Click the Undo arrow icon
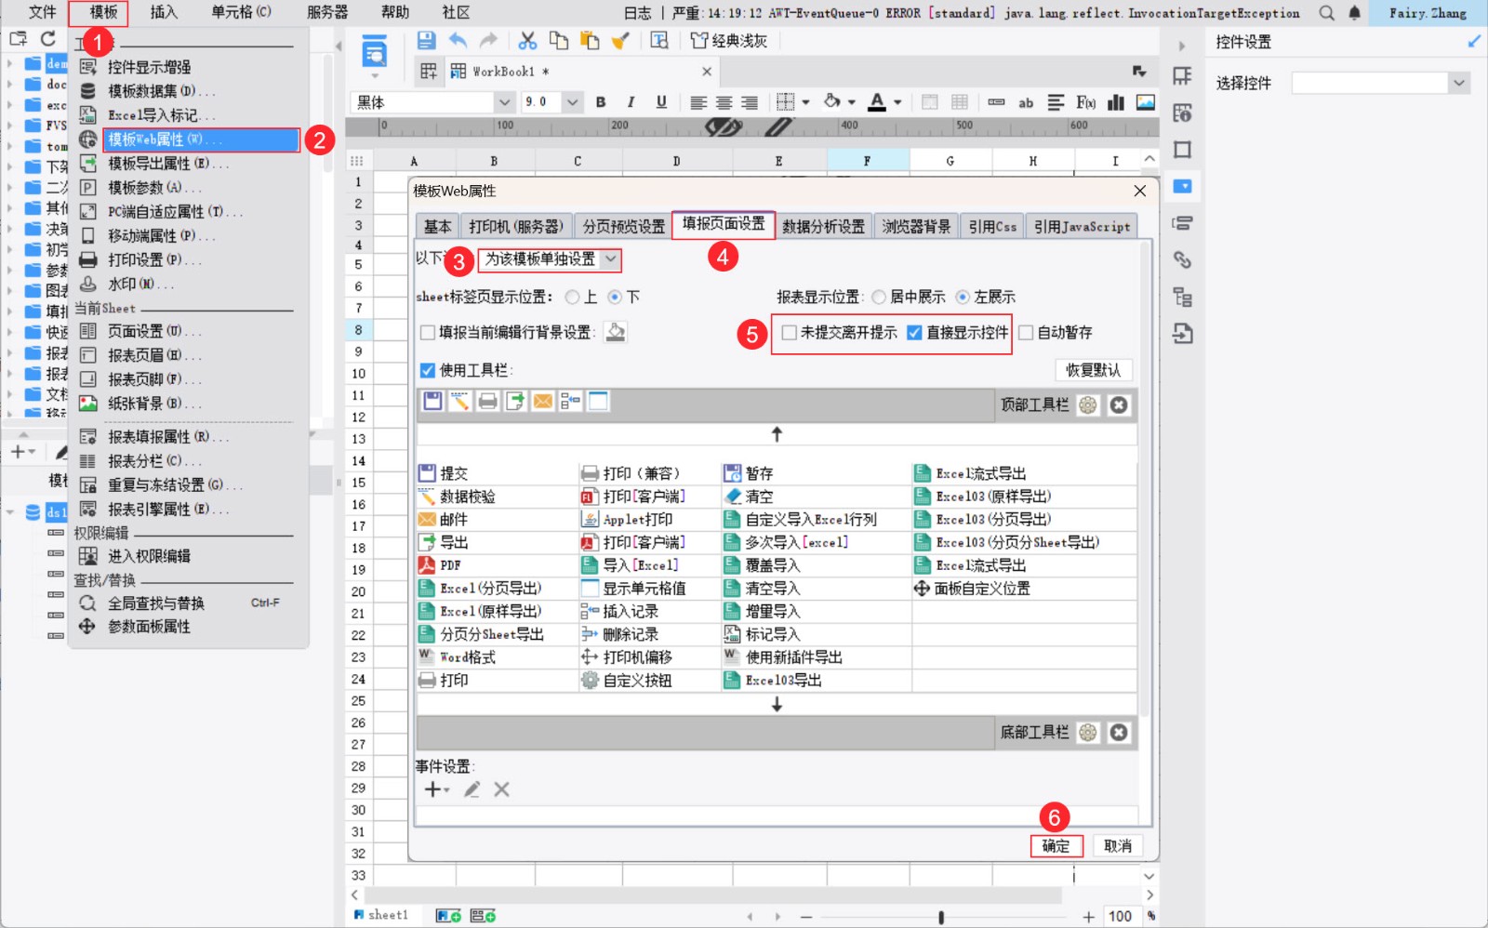Viewport: 1488px width, 928px height. click(458, 41)
